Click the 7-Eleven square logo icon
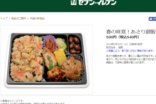Screen dimensions: 156x104 tap(74, 2)
